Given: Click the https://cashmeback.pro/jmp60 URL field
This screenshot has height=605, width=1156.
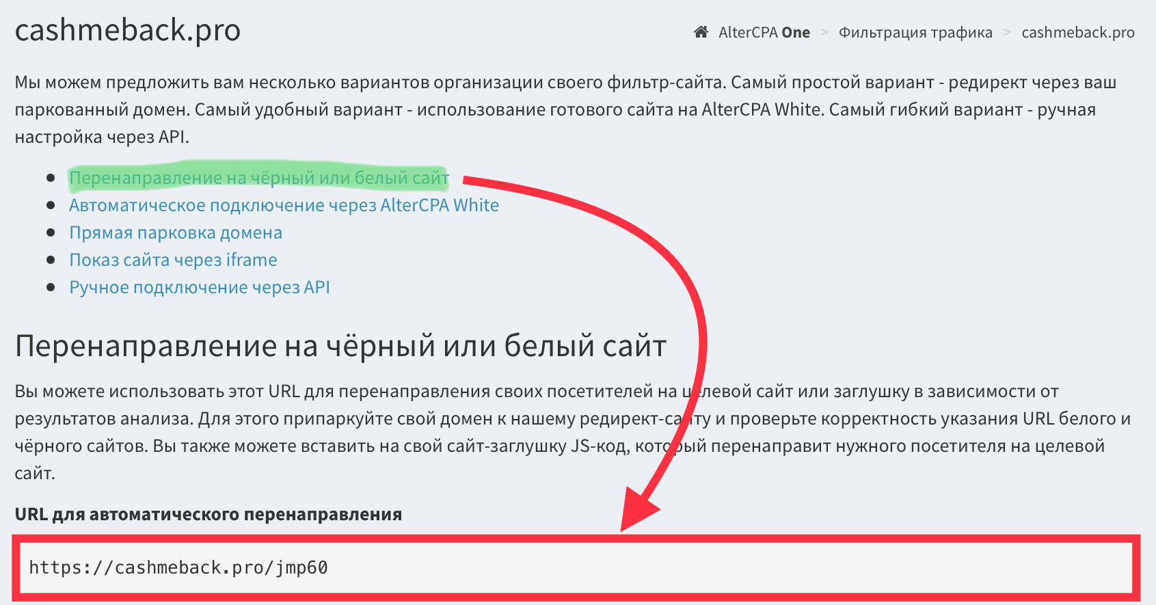Looking at the screenshot, I should click(x=576, y=567).
